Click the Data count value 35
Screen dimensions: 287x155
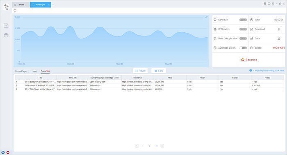[x=279, y=38]
